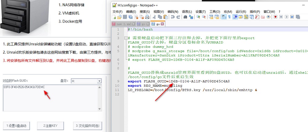Open the 盘符 drive dropdown showing H:
The height and width of the screenshot is (132, 308).
86,81
